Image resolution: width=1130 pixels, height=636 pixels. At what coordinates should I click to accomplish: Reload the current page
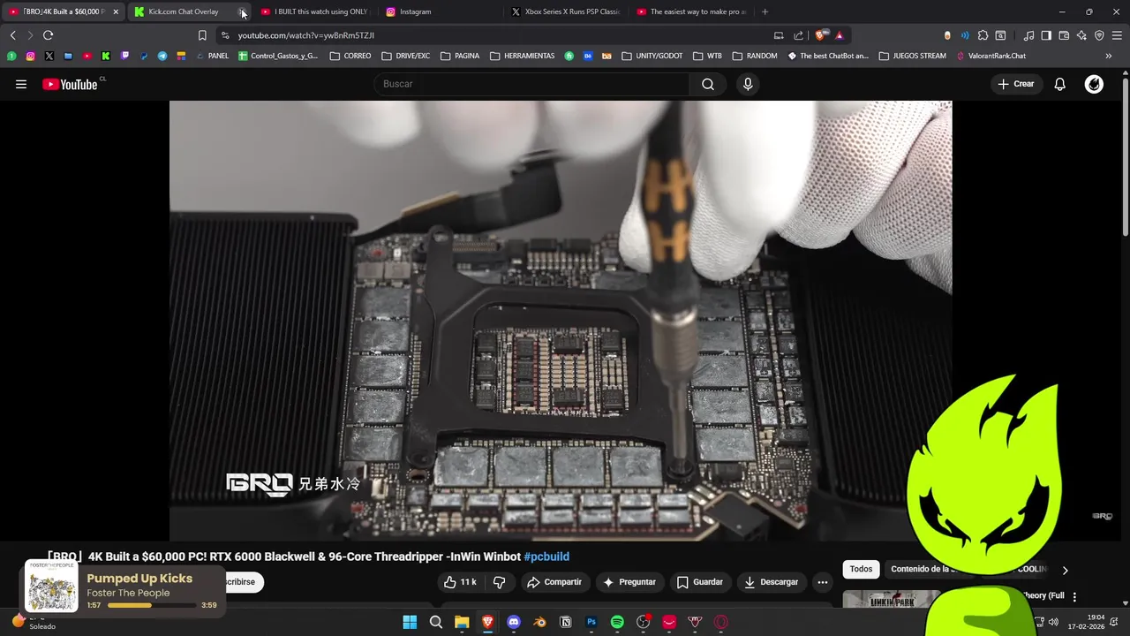[x=48, y=35]
